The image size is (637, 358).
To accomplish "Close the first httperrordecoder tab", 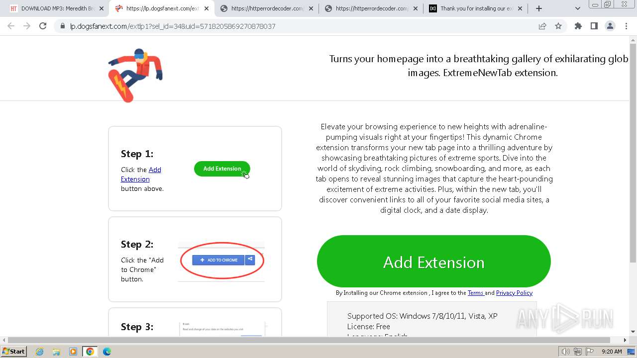I will tap(311, 8).
